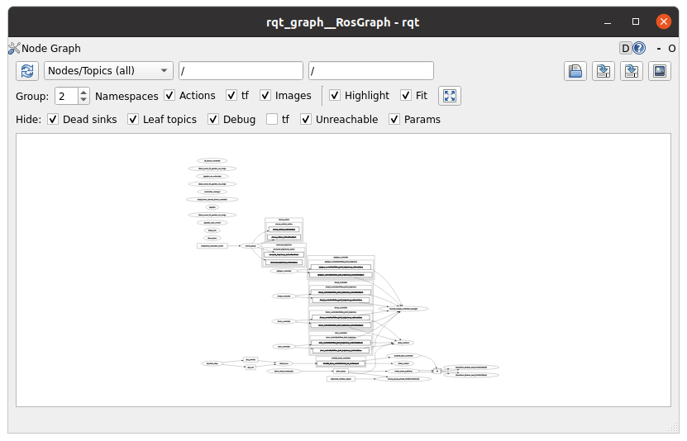Click the Load DOT graph icon
The width and height of the screenshot is (687, 441).
coord(576,71)
